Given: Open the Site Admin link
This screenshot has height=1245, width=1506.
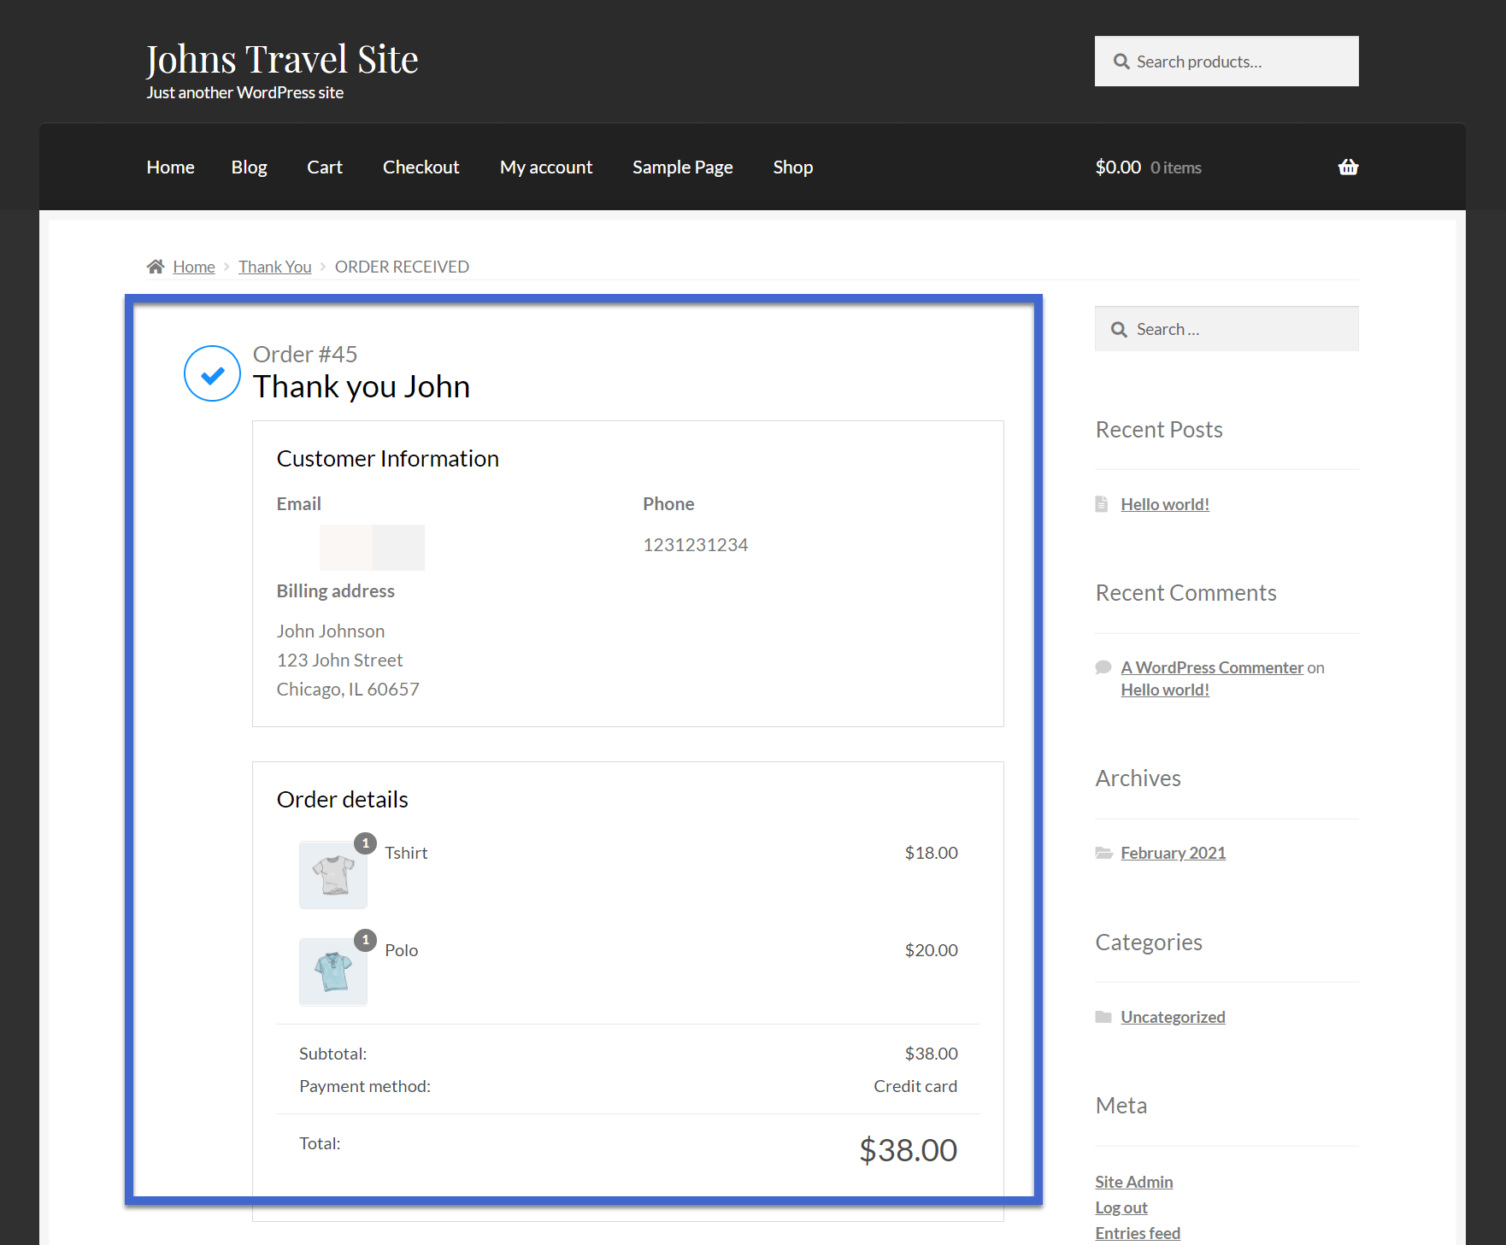Looking at the screenshot, I should [1133, 1182].
